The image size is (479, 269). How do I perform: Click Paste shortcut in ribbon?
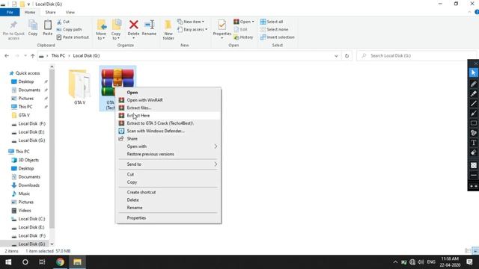(x=73, y=37)
